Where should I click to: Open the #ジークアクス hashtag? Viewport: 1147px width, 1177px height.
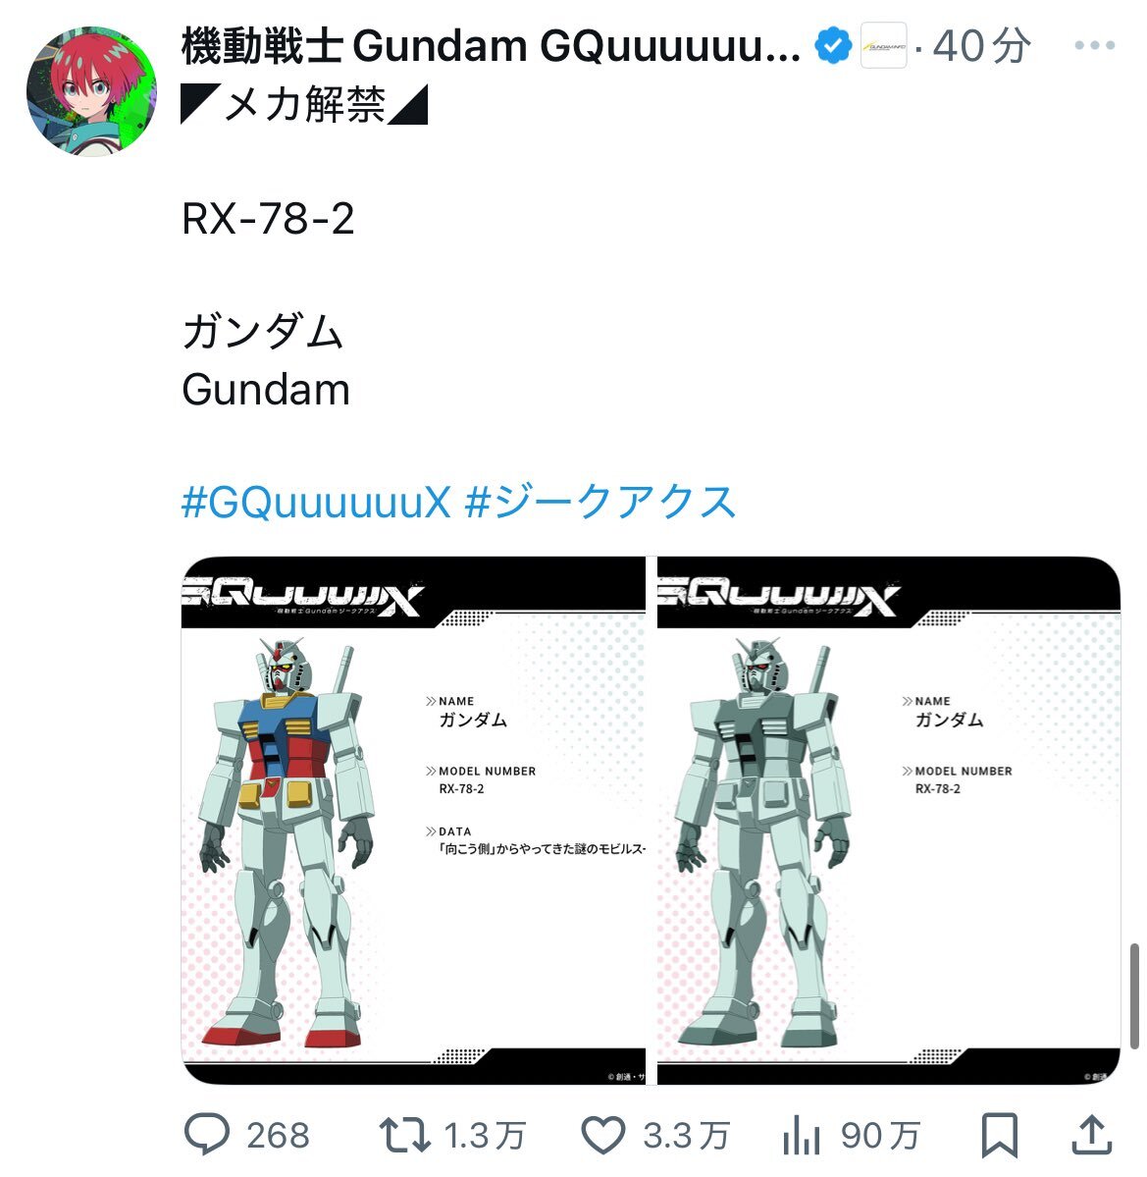600,502
